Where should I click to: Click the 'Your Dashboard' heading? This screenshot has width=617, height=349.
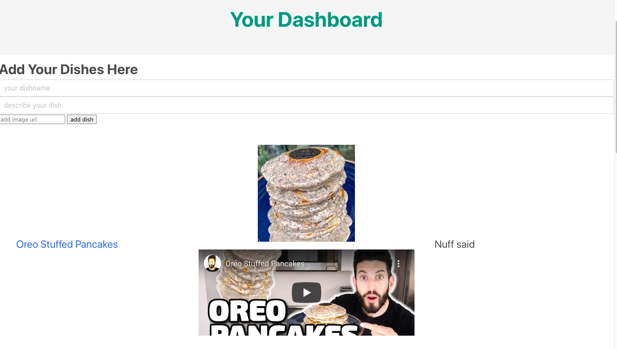pyautogui.click(x=306, y=19)
